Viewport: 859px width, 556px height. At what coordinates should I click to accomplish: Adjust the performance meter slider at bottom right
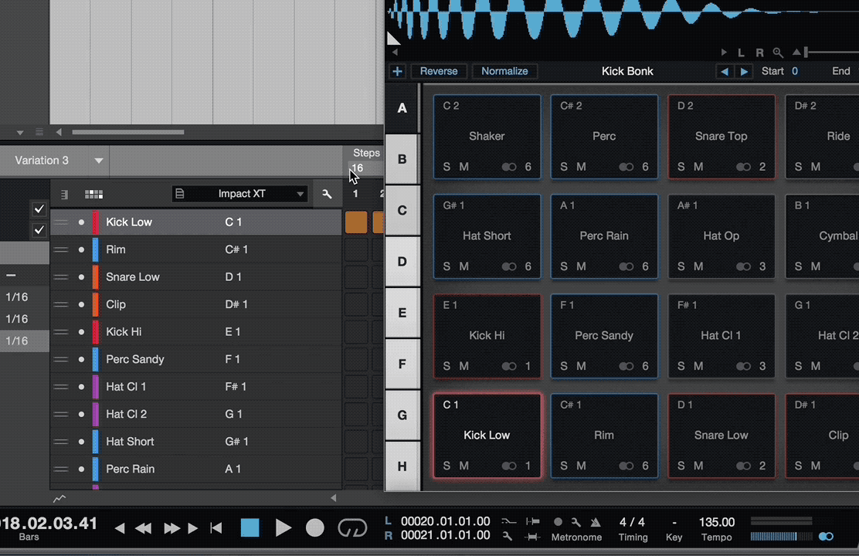(780, 536)
